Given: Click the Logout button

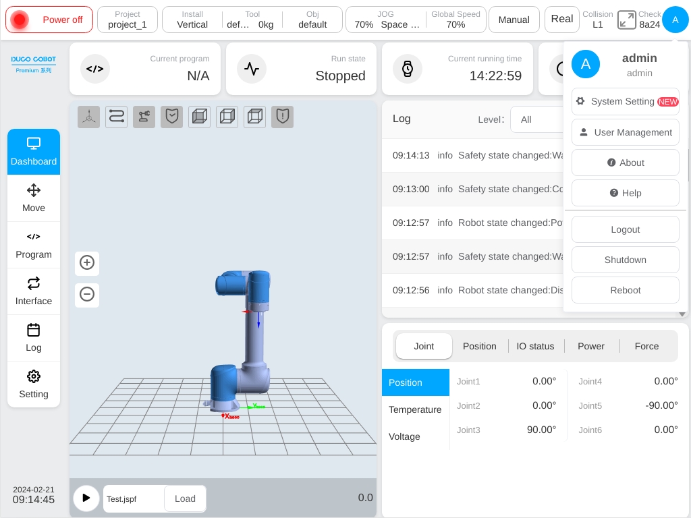Looking at the screenshot, I should click(626, 229).
